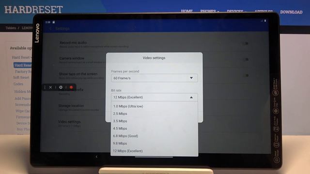This screenshot has width=310, height=174.
Task: Tap the Settings back arrow
Action: [x=50, y=29]
